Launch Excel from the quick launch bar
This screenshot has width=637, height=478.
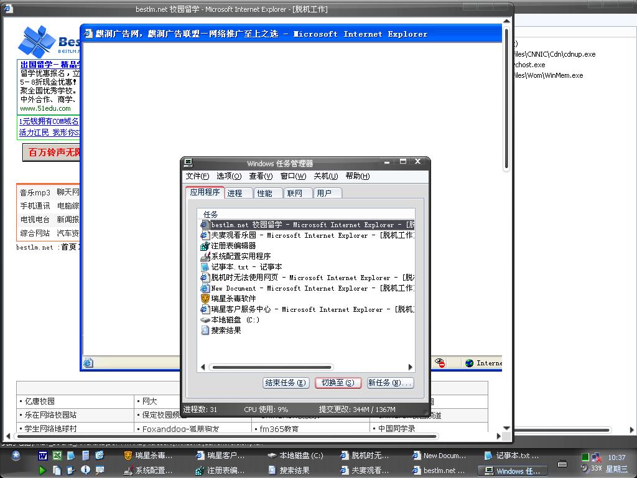tap(57, 456)
